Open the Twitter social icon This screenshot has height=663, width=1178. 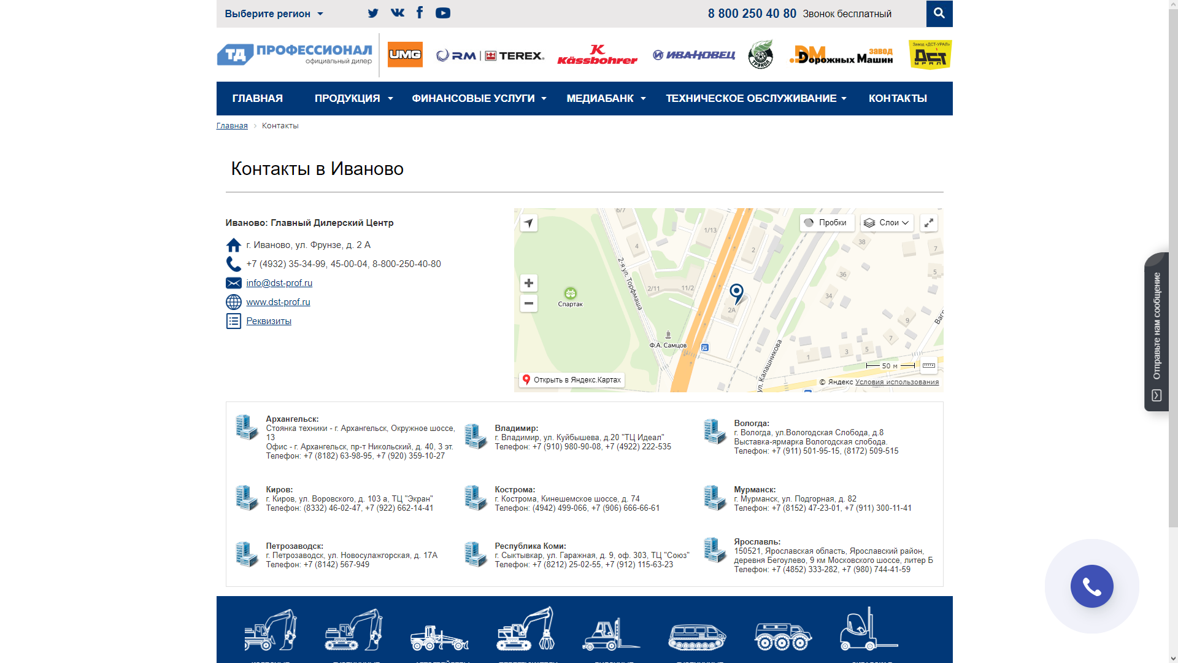click(373, 13)
